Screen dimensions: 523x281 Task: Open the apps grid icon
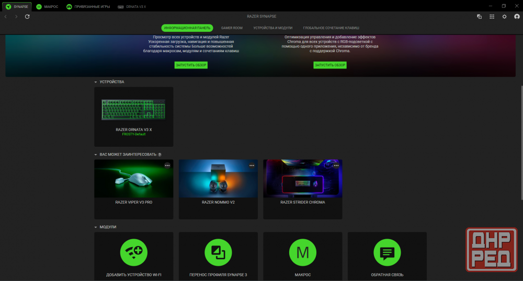[x=492, y=17]
